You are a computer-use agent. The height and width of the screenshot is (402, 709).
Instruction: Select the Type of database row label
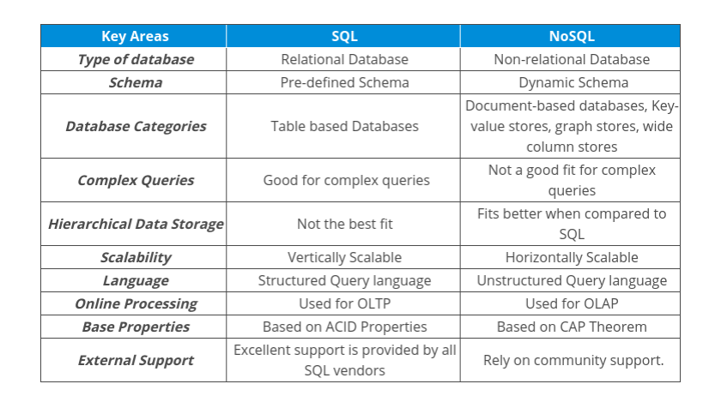tap(134, 59)
